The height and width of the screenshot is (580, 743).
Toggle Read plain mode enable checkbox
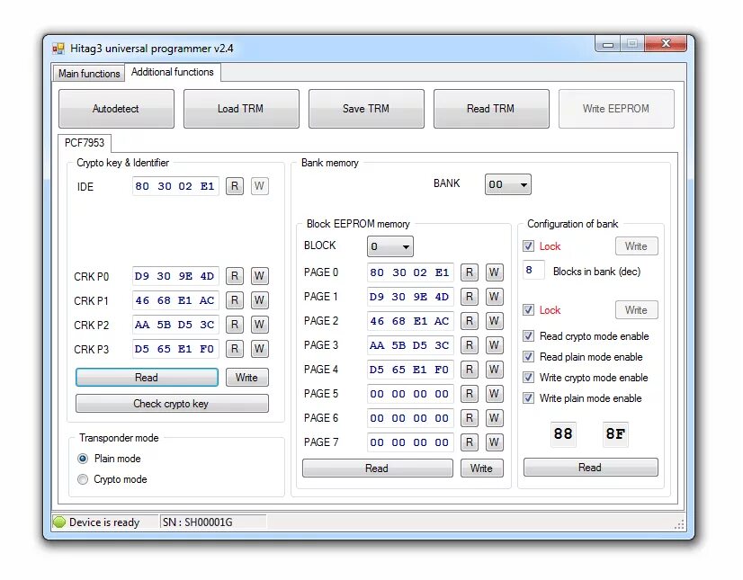[528, 357]
